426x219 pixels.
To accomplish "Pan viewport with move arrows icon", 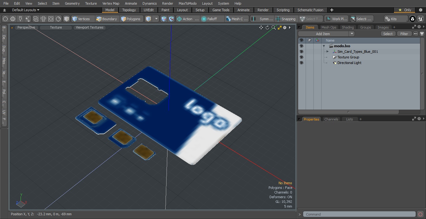I will click(261, 28).
